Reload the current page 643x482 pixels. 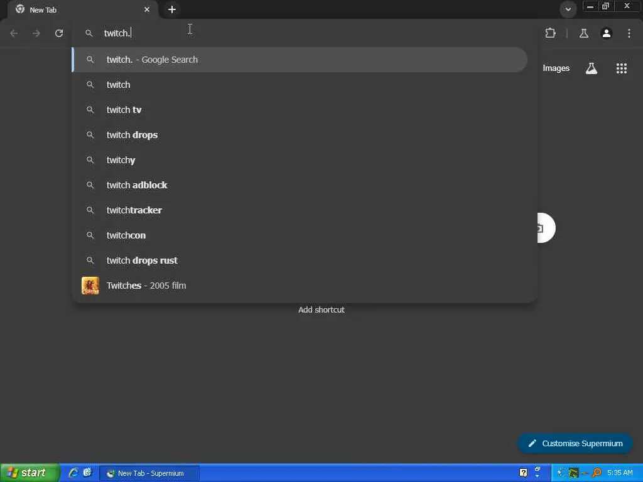tap(59, 33)
